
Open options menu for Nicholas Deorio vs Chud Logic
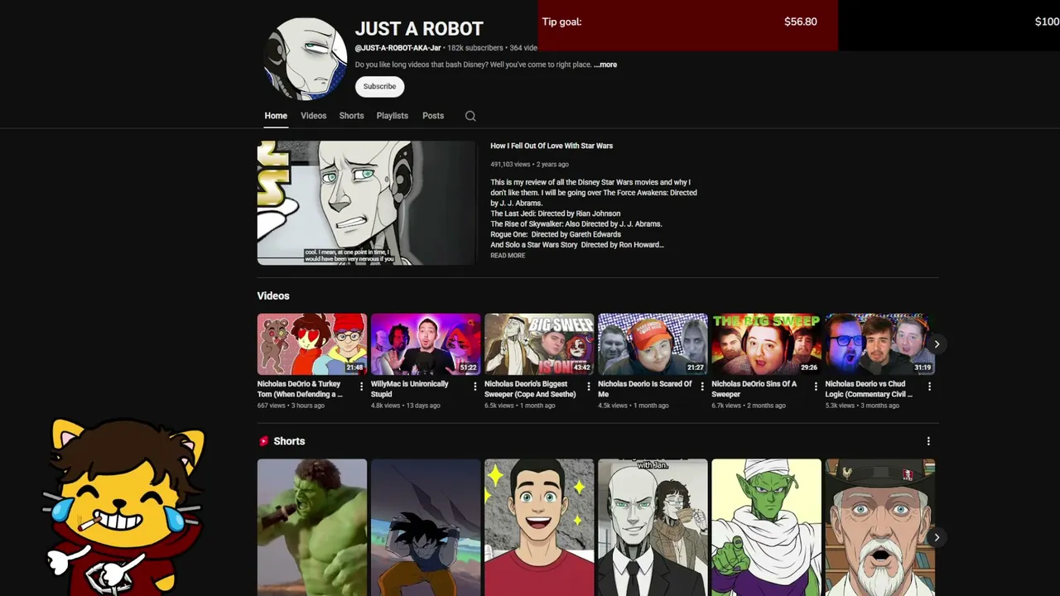coord(929,387)
